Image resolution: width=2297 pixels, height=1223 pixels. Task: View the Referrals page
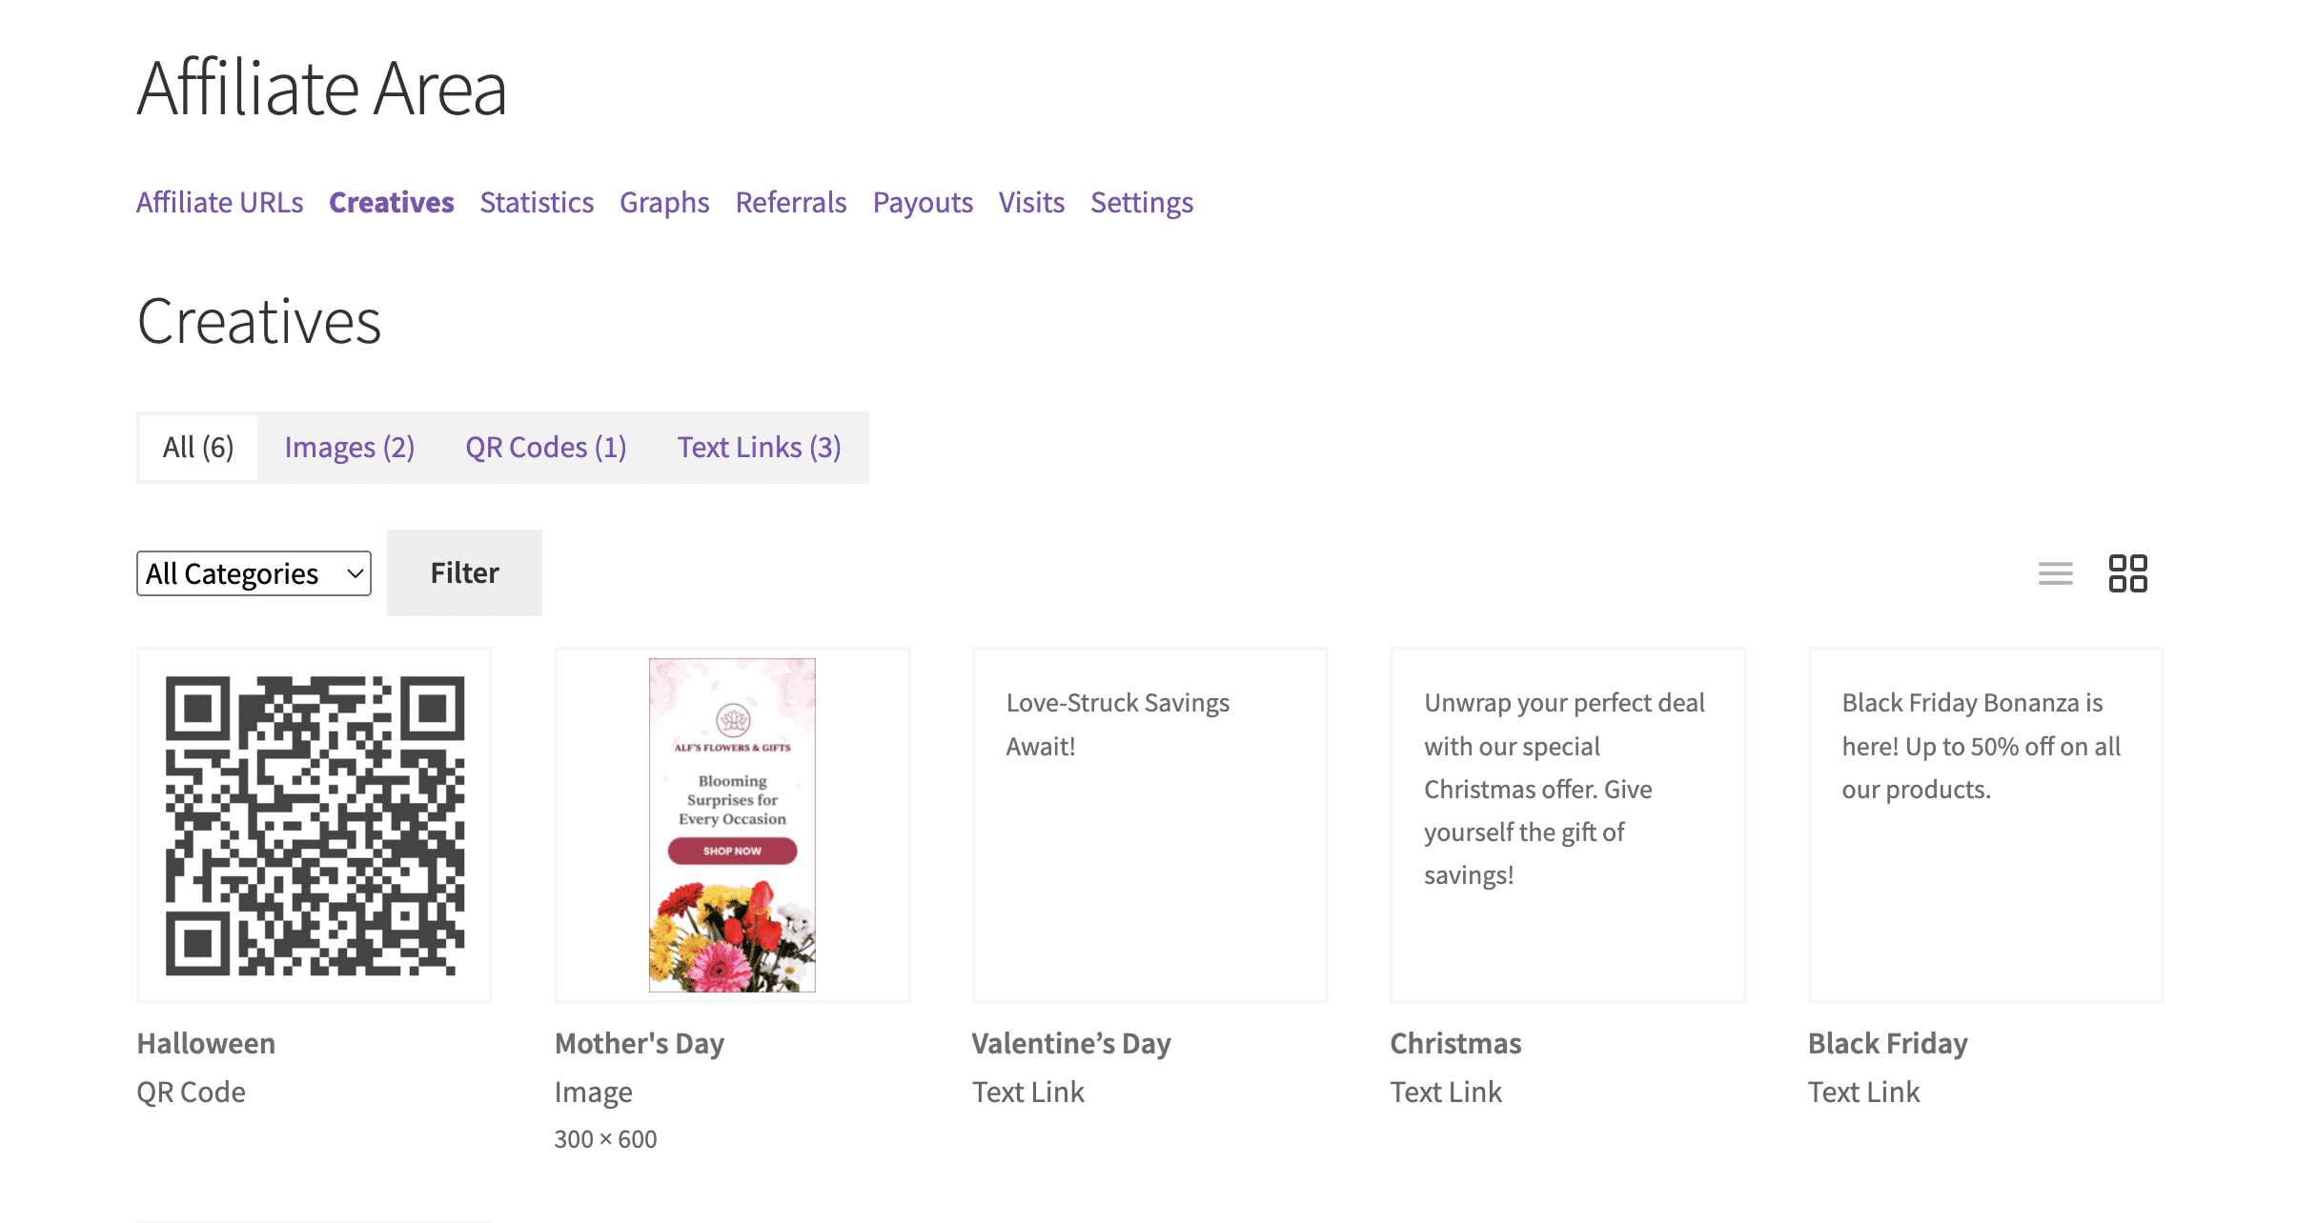791,202
